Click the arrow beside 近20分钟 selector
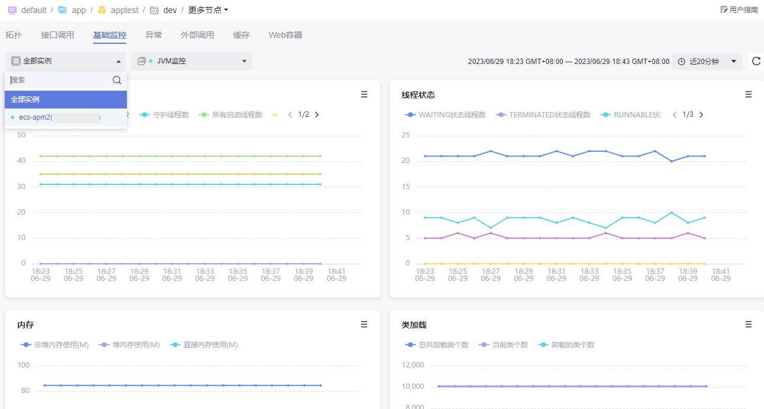 734,61
